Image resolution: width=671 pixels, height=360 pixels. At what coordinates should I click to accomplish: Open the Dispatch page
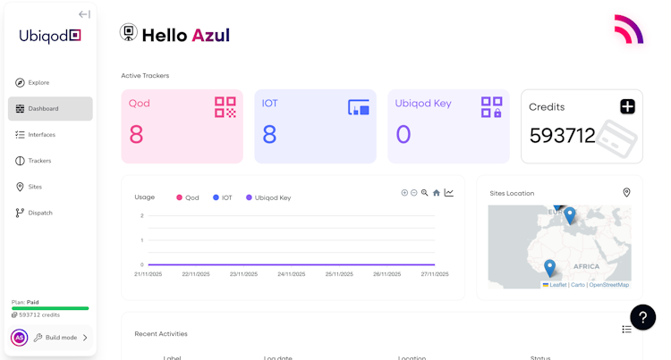(50, 213)
